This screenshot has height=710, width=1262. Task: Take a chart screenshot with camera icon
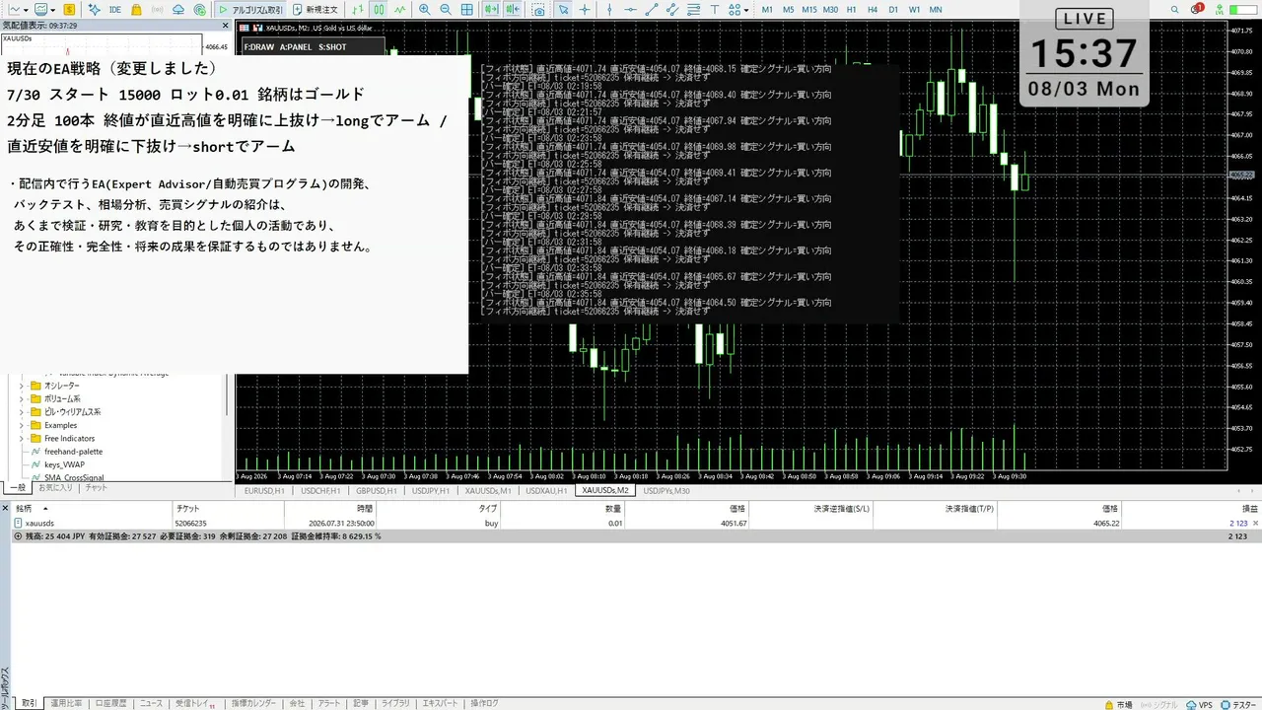(538, 9)
